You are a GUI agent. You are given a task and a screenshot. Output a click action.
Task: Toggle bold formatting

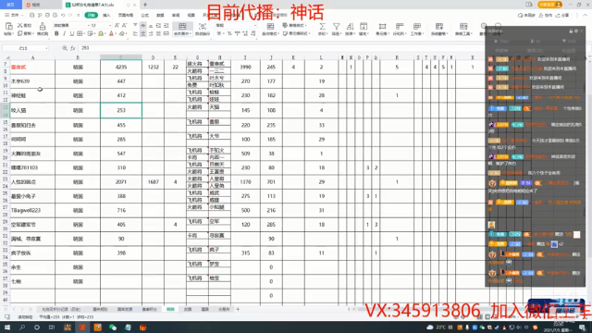coord(56,33)
